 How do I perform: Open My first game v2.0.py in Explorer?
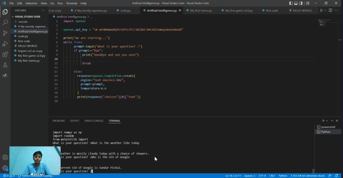[x=32, y=56]
